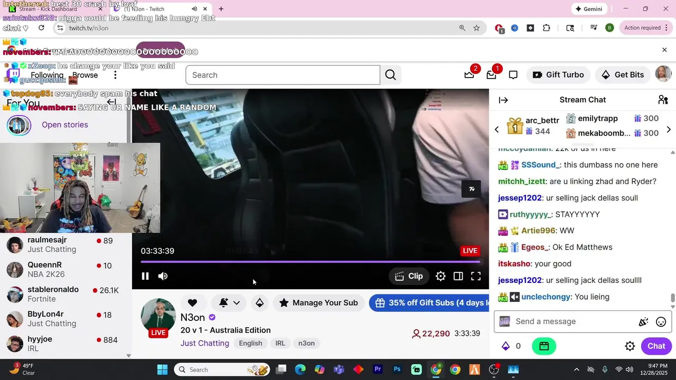Click the red LIVE badge in the player
The height and width of the screenshot is (380, 676).
[470, 251]
